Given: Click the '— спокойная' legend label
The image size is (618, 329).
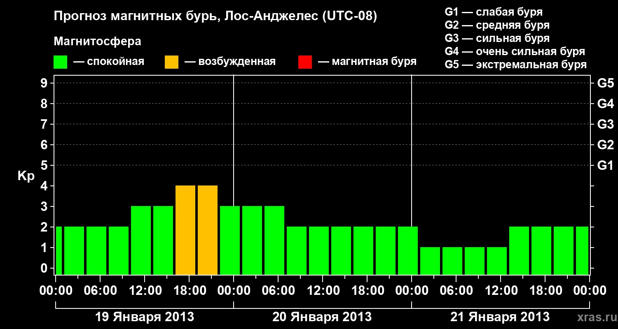Looking at the screenshot, I should click(109, 62).
